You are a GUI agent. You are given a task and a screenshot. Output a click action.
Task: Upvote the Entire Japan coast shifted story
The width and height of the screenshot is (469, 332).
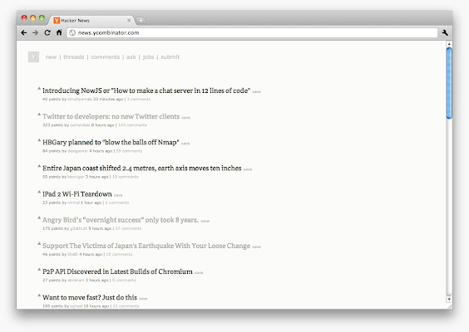pyautogui.click(x=39, y=166)
